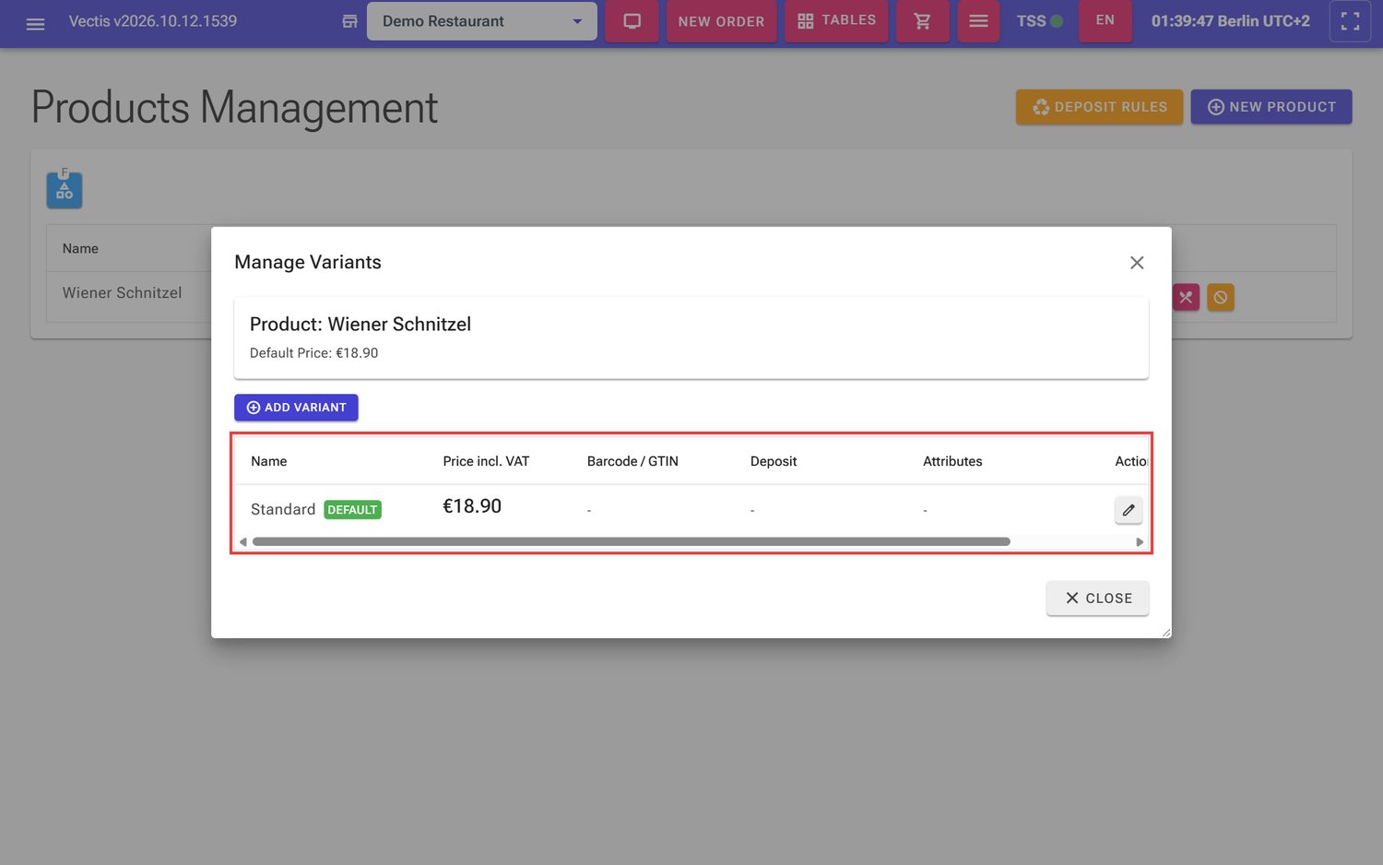Click the ADD VARIANT button
Image resolution: width=1383 pixels, height=865 pixels.
click(x=296, y=408)
